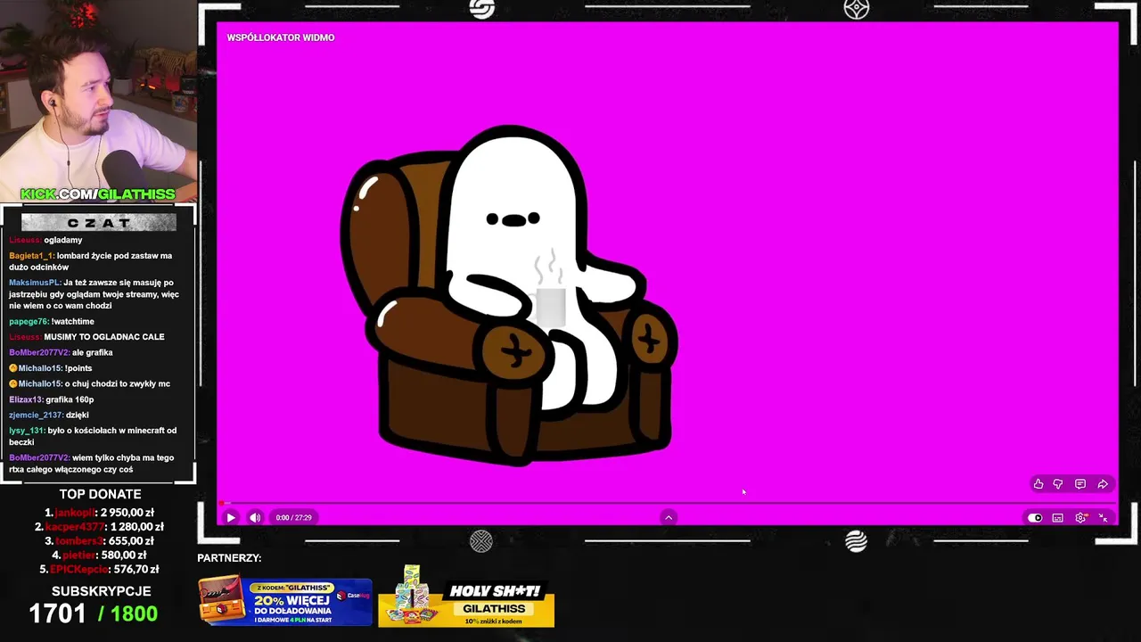The height and width of the screenshot is (642, 1141).
Task: Click the CZAT header
Action: [x=98, y=222]
